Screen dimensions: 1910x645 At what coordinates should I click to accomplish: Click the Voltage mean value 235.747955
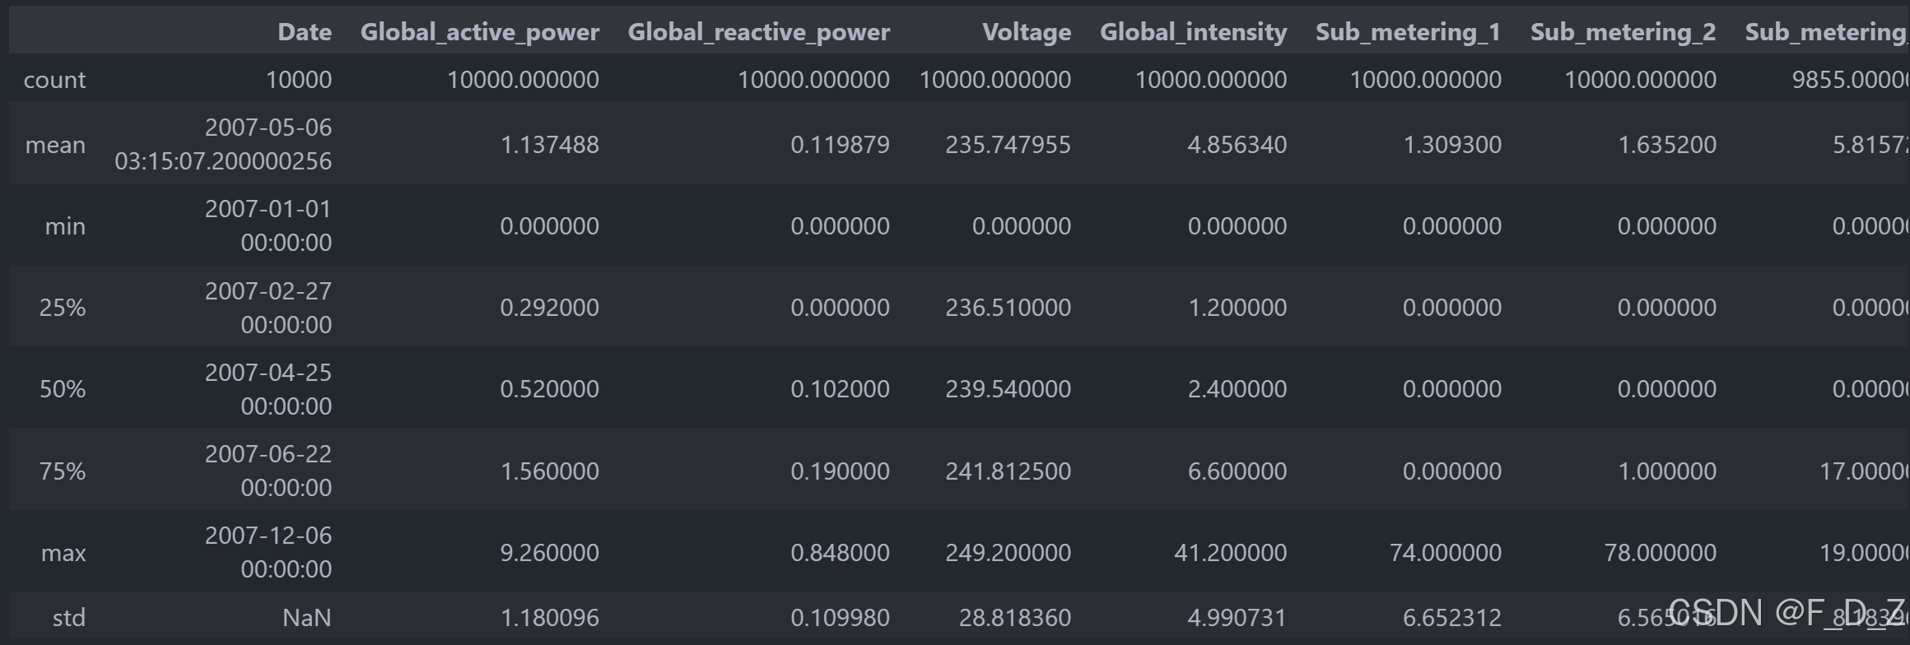coord(1008,145)
